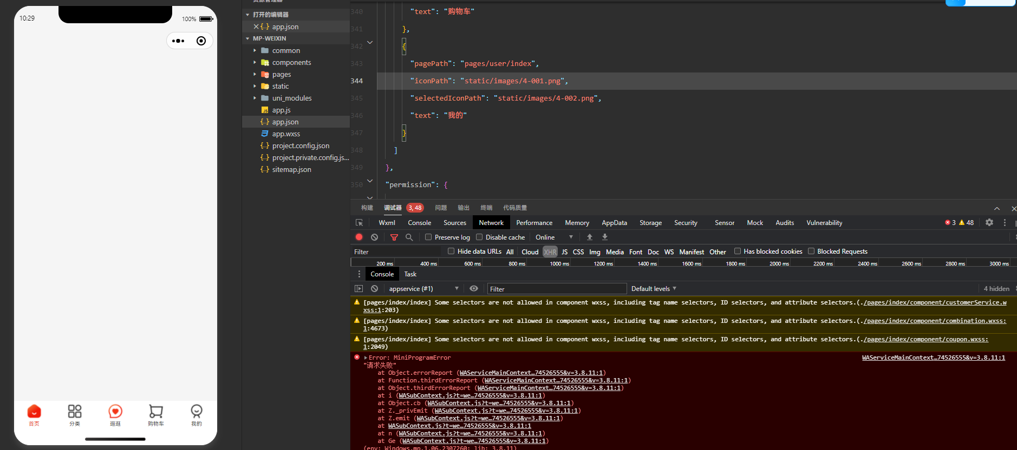This screenshot has width=1017, height=450.
Task: Click the console Filter input field
Action: click(557, 289)
